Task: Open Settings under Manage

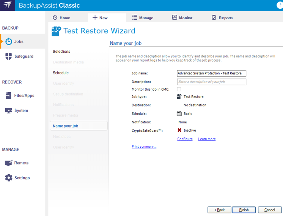Action: (x=22, y=178)
